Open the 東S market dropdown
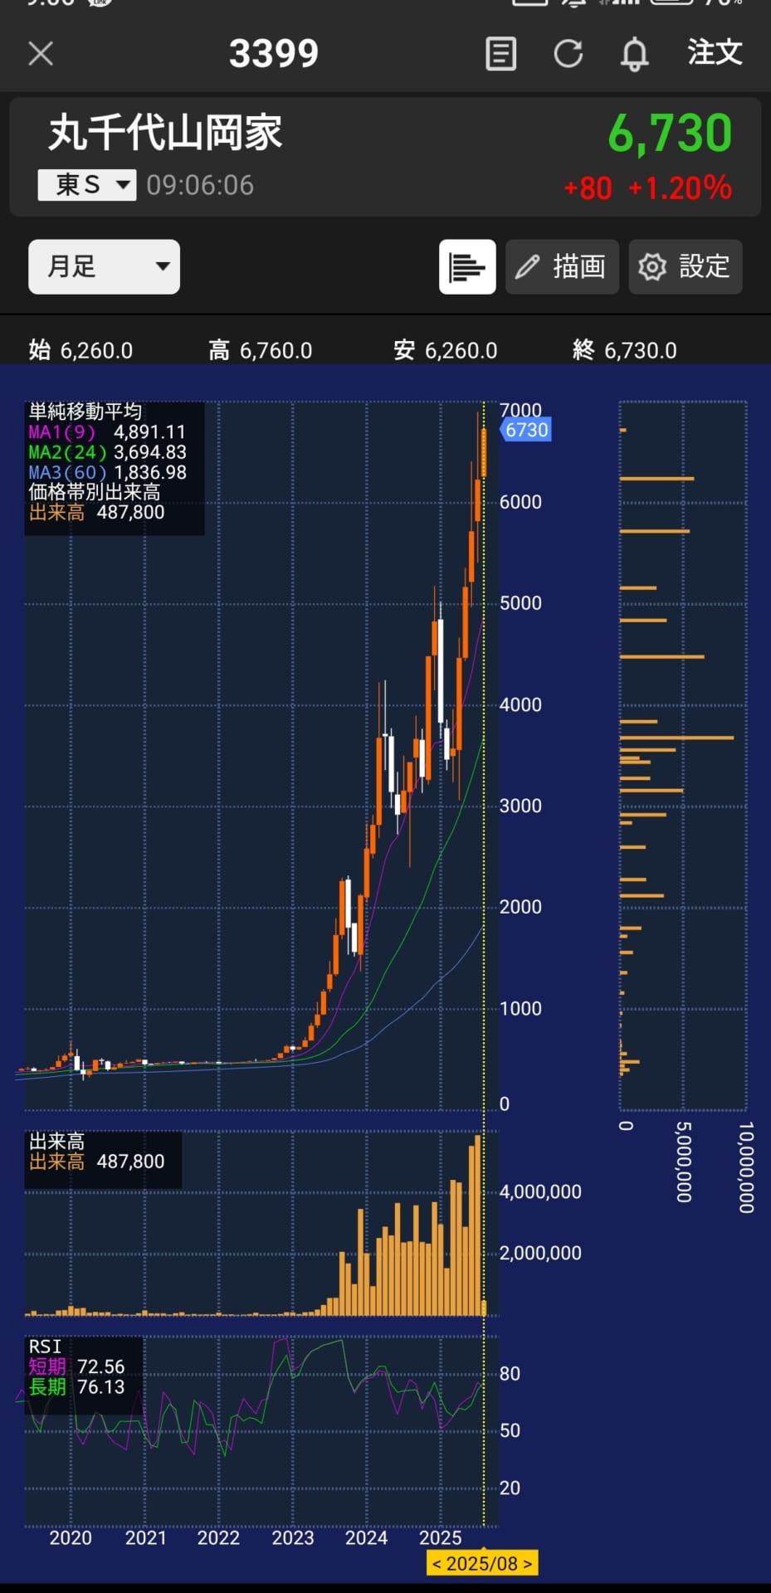Image resolution: width=771 pixels, height=1593 pixels. [x=87, y=185]
